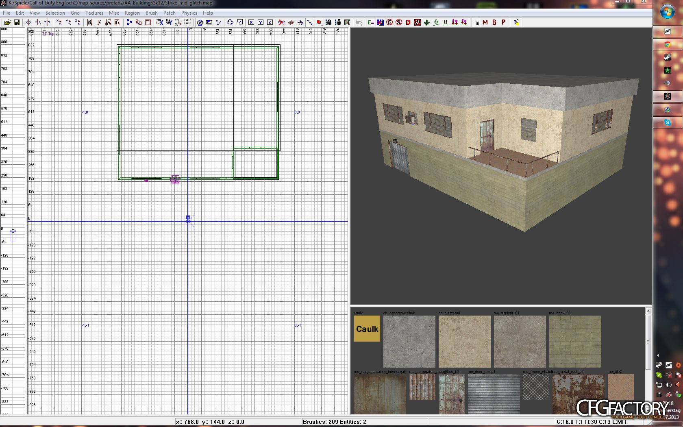Open Google Chrome from the taskbar

coord(667,44)
